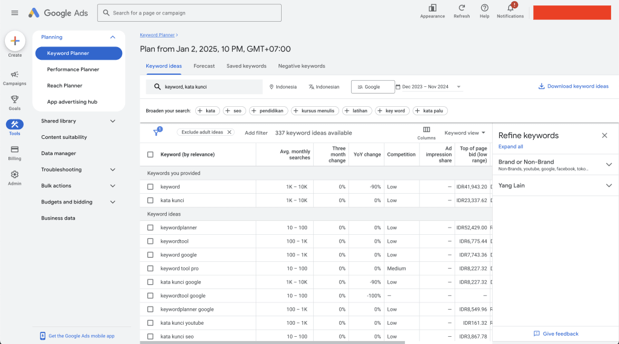
Task: Toggle the select-all keywords checkbox
Action: click(151, 154)
